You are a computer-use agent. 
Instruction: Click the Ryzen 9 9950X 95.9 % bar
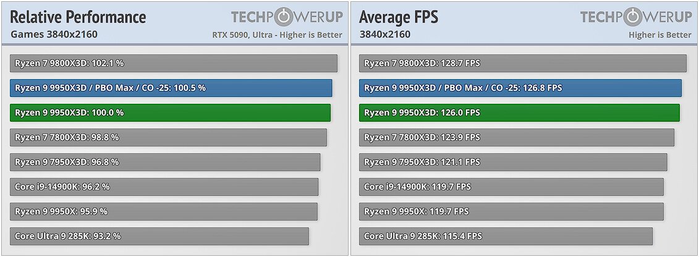pos(164,211)
